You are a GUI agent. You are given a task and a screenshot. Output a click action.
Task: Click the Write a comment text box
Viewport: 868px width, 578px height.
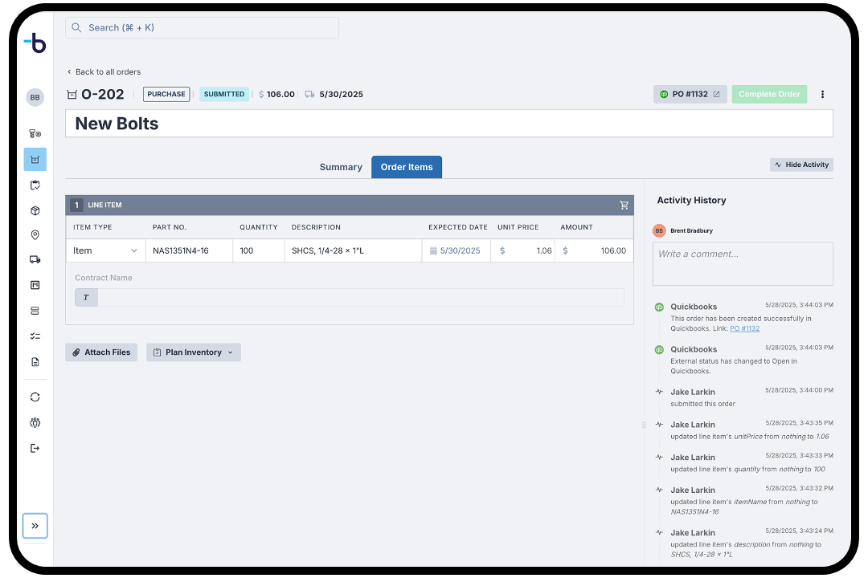point(742,263)
